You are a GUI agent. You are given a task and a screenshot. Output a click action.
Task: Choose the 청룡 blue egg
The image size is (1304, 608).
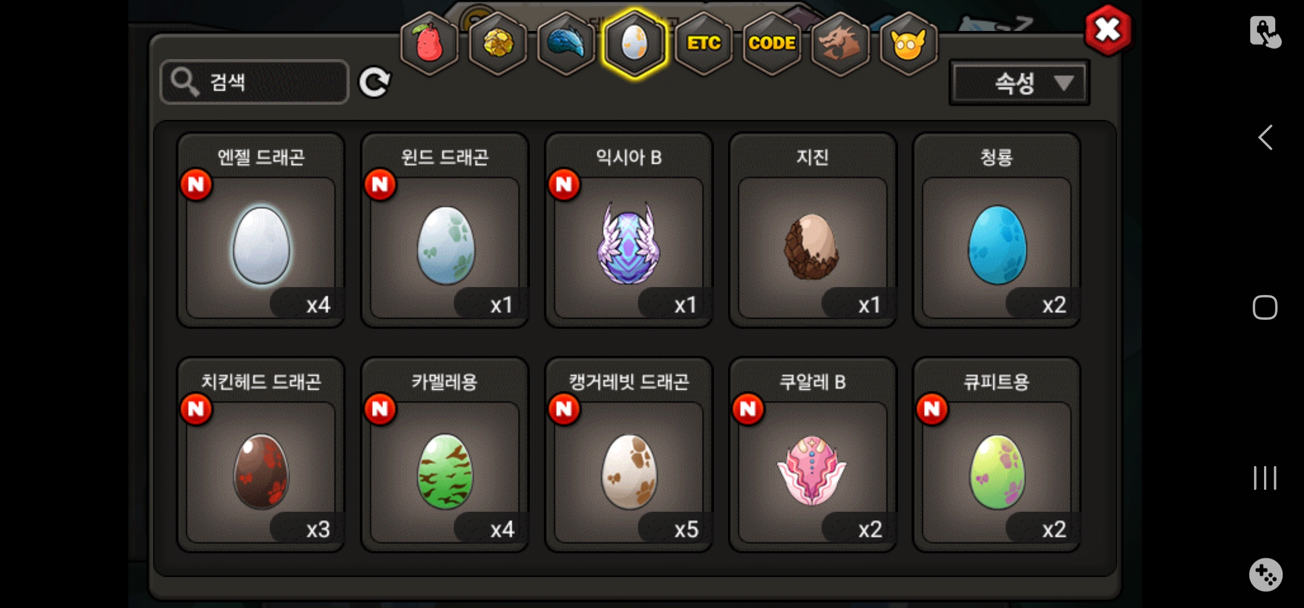997,231
